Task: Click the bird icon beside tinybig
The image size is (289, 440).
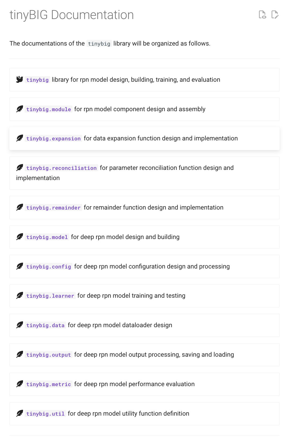Action: tap(20, 79)
